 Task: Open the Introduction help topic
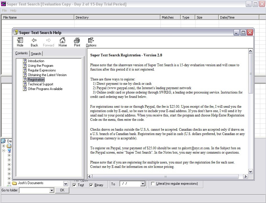click(x=36, y=61)
